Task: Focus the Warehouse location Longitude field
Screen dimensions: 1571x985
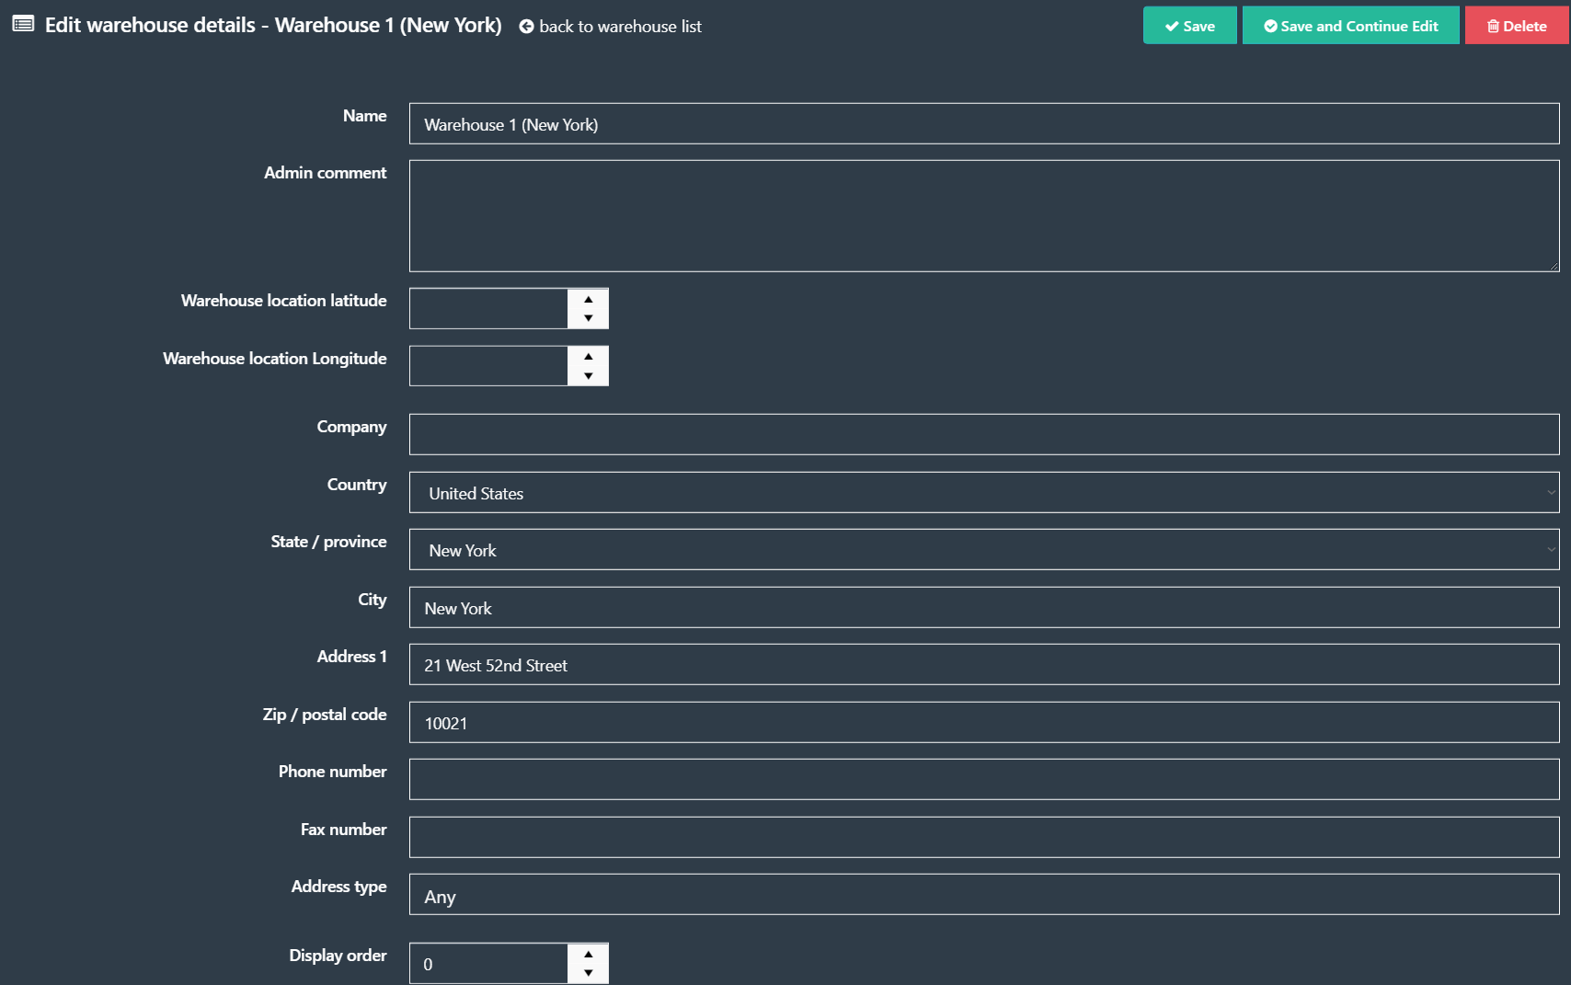Action: pos(488,366)
